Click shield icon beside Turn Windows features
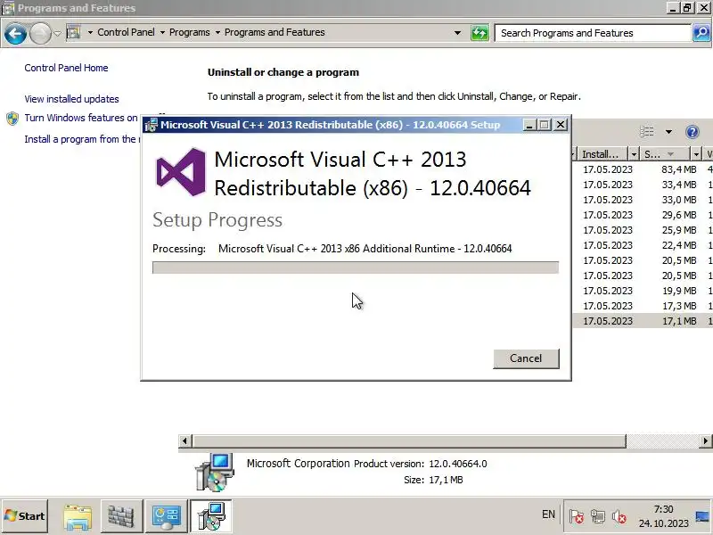 [x=12, y=119]
